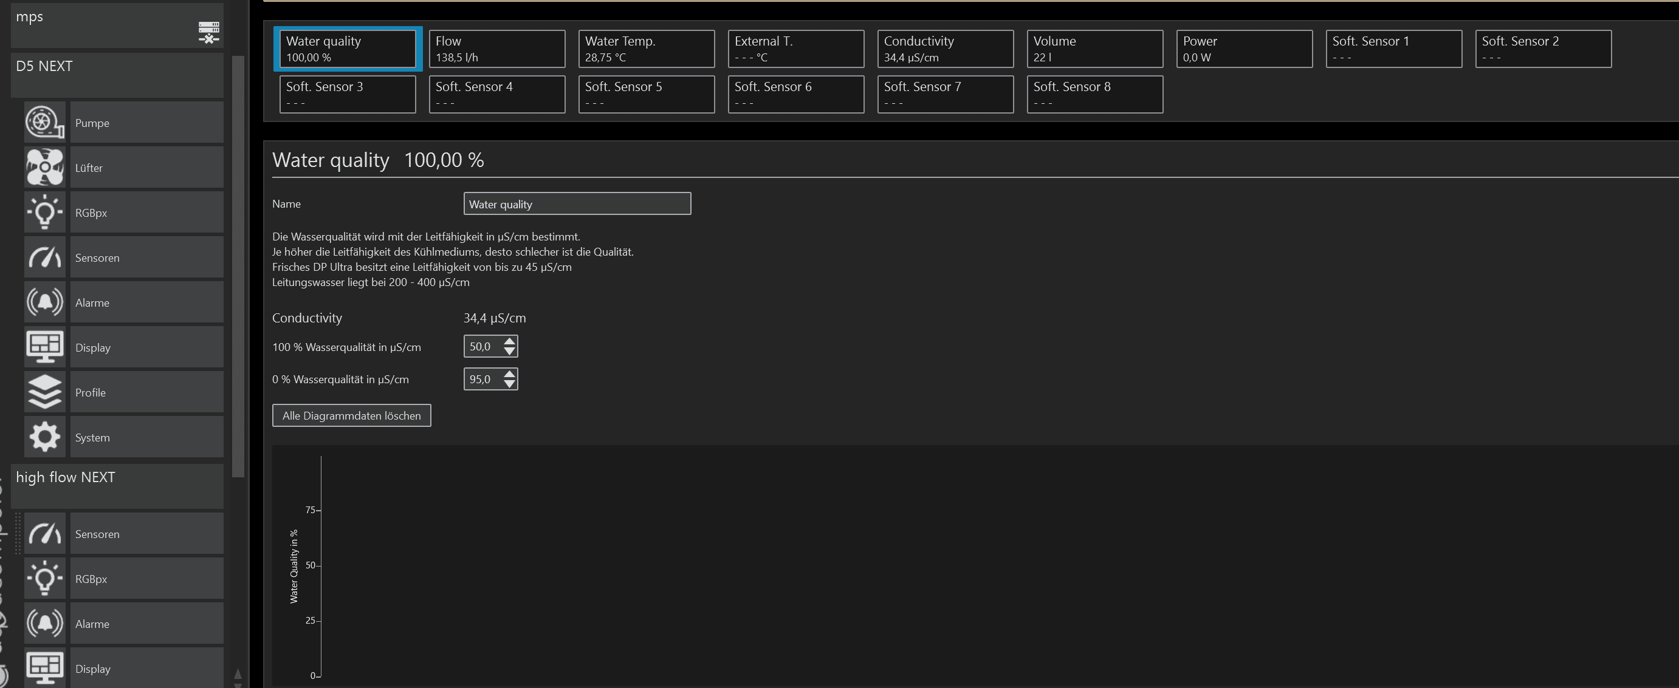Click Alle Diagrammdaten löschen button
This screenshot has width=1679, height=688.
pos(351,416)
